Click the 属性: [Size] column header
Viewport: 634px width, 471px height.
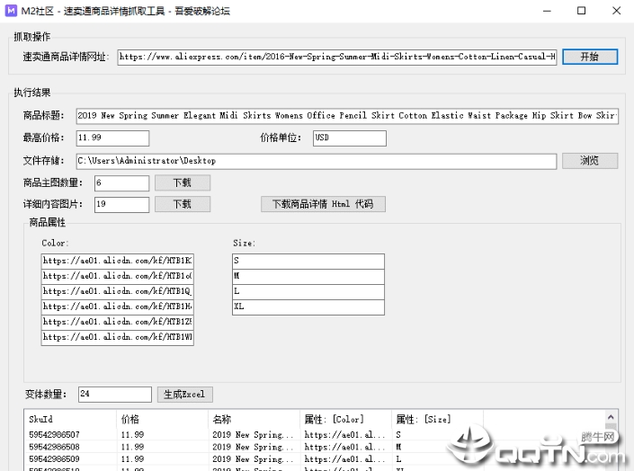[x=437, y=419]
